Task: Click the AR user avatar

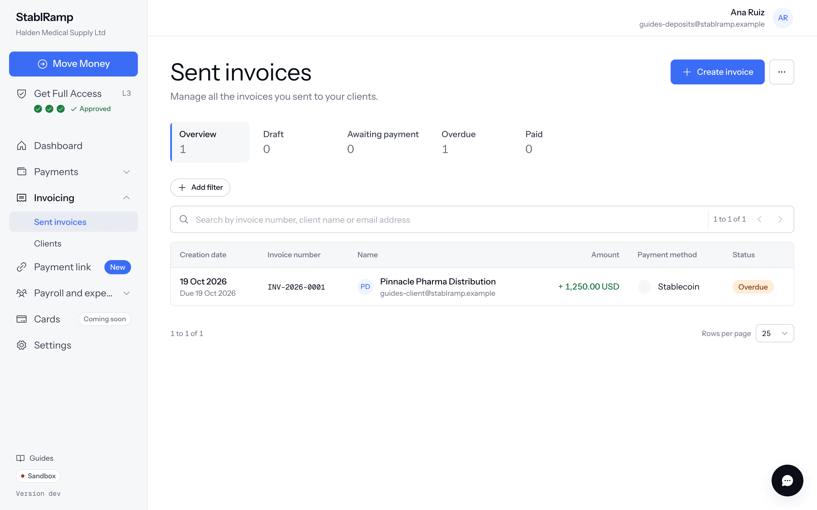Action: pos(783,18)
